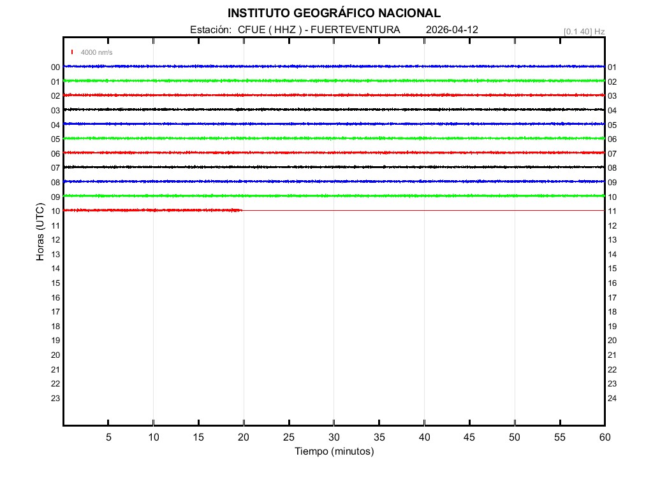Click the red 4000 nm/s scale bar marker

pyautogui.click(x=72, y=52)
